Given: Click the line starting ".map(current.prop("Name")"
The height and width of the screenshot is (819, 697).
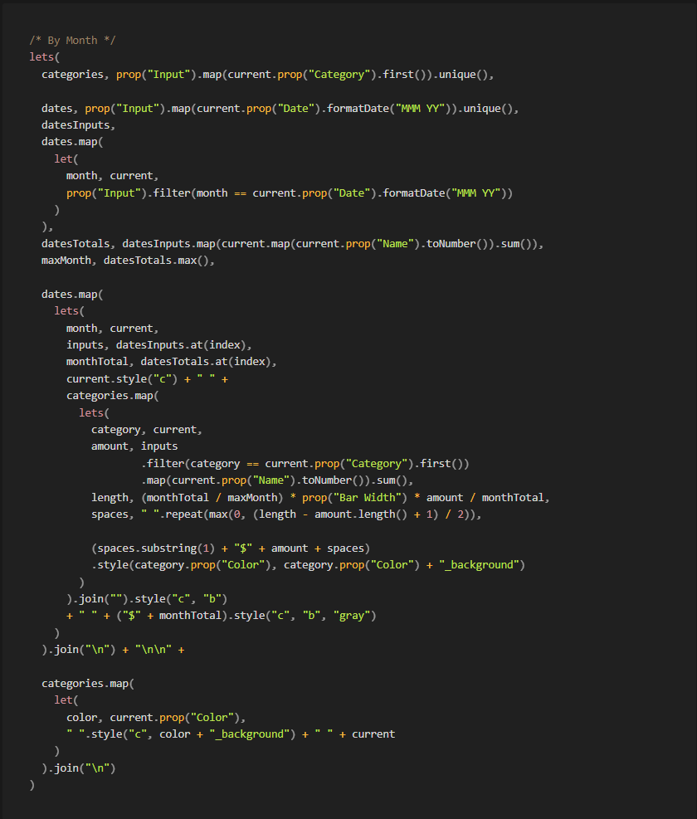Looking at the screenshot, I should (277, 480).
